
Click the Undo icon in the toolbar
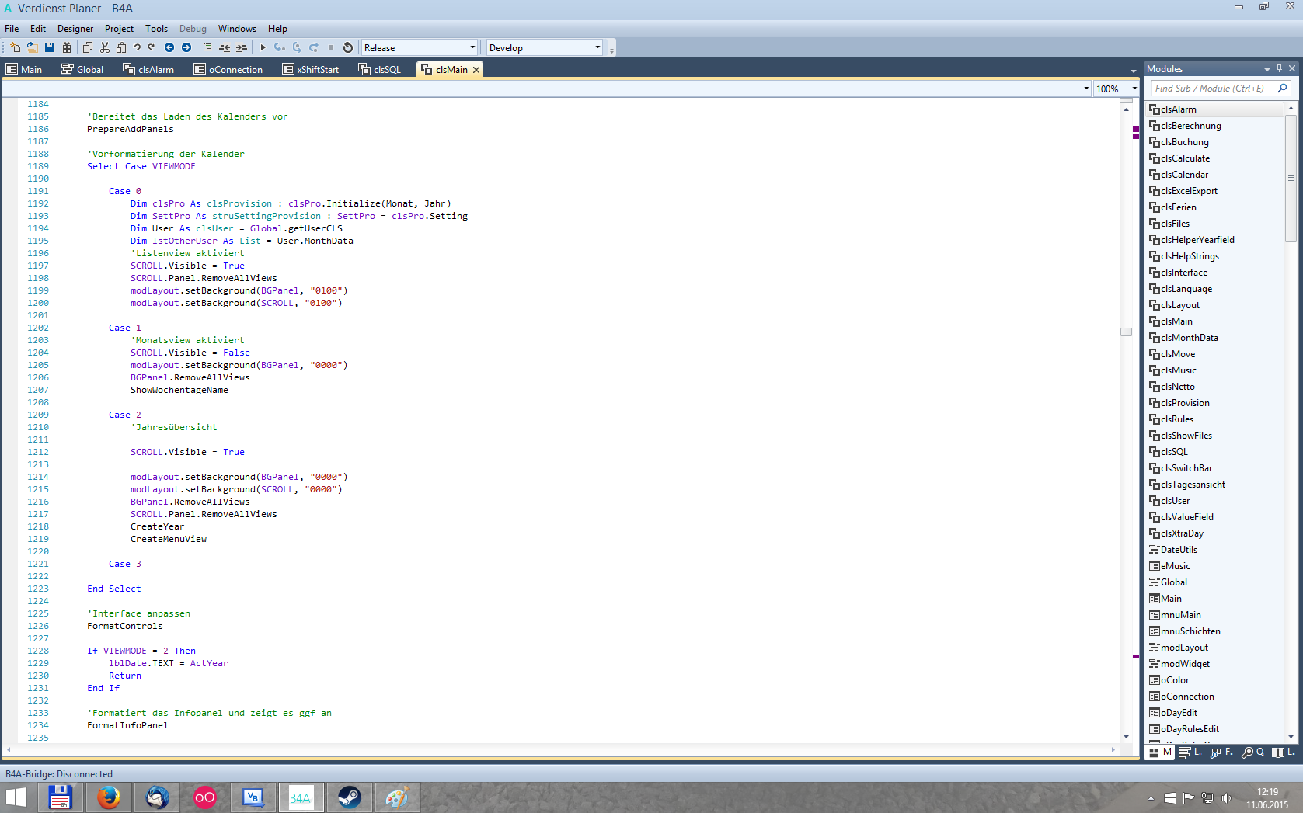(137, 47)
